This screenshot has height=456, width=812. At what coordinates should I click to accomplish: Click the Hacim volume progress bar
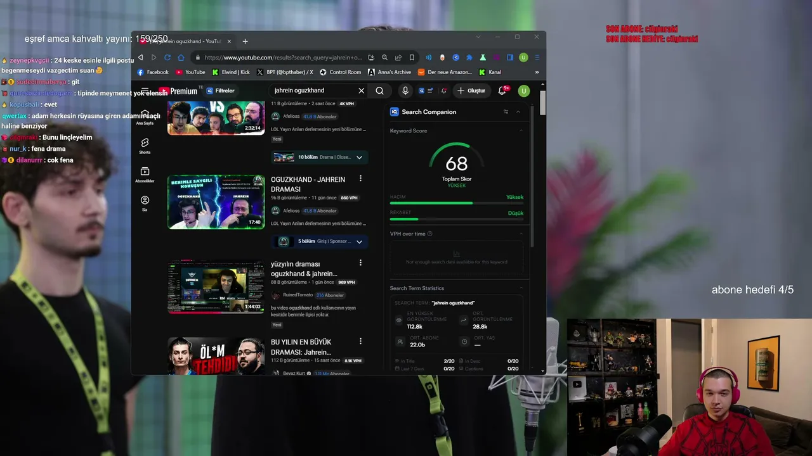point(457,203)
